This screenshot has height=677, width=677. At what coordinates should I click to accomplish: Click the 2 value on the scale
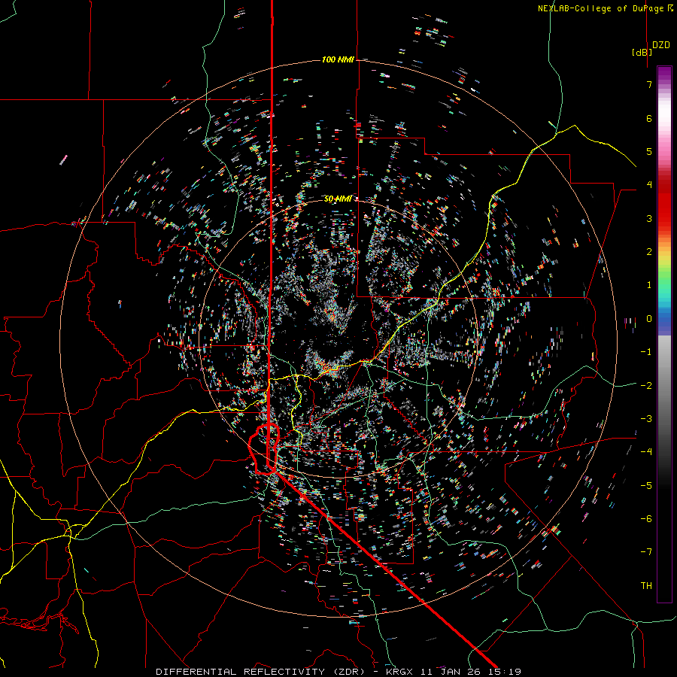(649, 252)
